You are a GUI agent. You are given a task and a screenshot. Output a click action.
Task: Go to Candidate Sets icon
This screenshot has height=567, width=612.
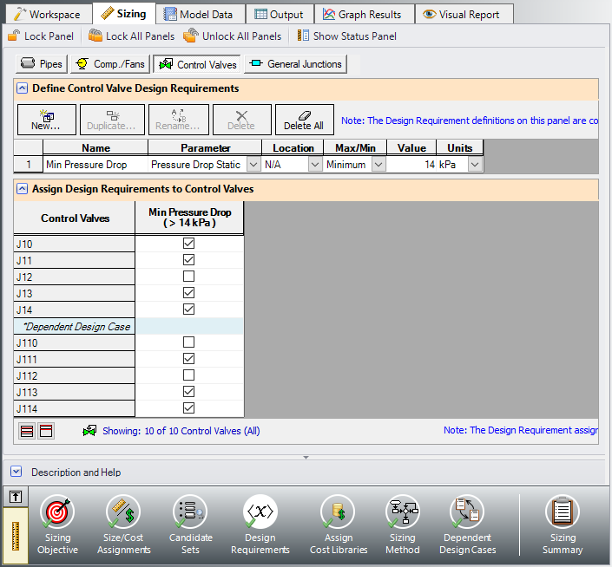tap(190, 513)
